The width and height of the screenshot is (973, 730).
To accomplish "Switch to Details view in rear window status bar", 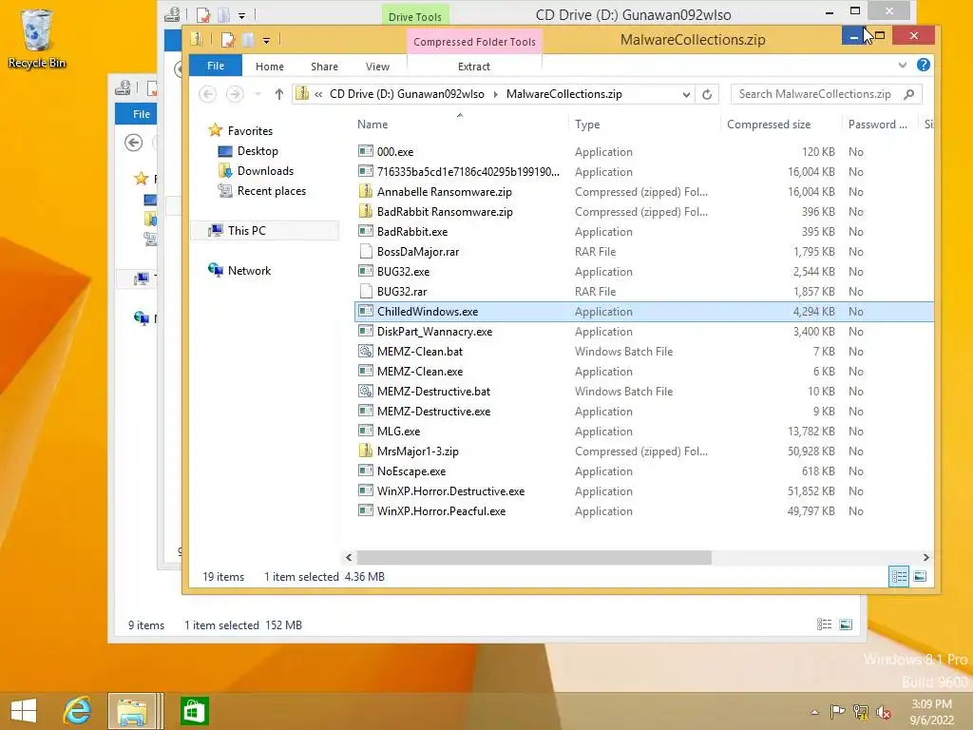I will (824, 624).
